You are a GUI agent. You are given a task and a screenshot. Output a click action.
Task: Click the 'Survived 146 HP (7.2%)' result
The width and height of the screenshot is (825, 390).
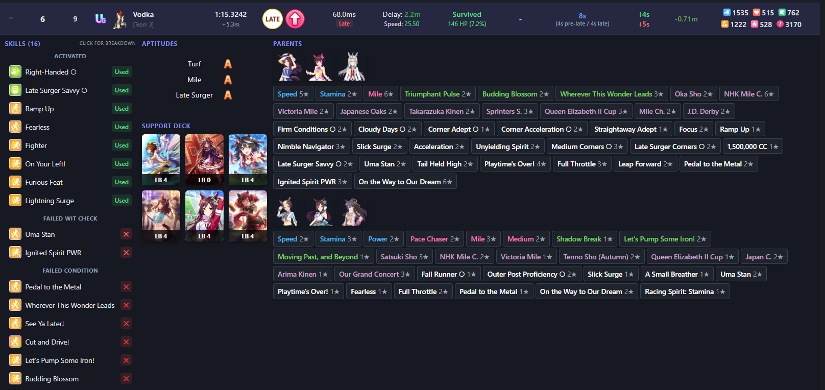467,19
